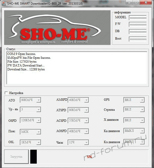Viewport: 154px width, 168px height.
Task: Click 'File Size: 127920 bytes' line
Action: (22, 62)
